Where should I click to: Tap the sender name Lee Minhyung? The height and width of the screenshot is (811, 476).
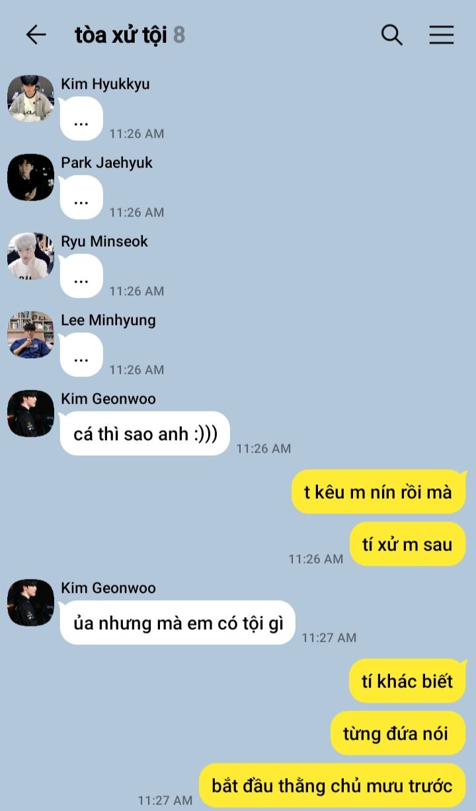[x=108, y=320]
